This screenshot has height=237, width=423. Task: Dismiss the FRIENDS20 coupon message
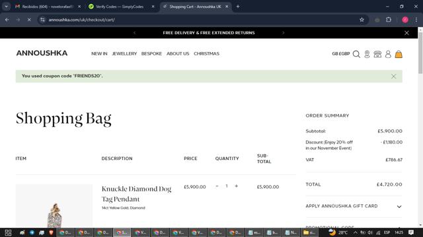click(x=394, y=76)
